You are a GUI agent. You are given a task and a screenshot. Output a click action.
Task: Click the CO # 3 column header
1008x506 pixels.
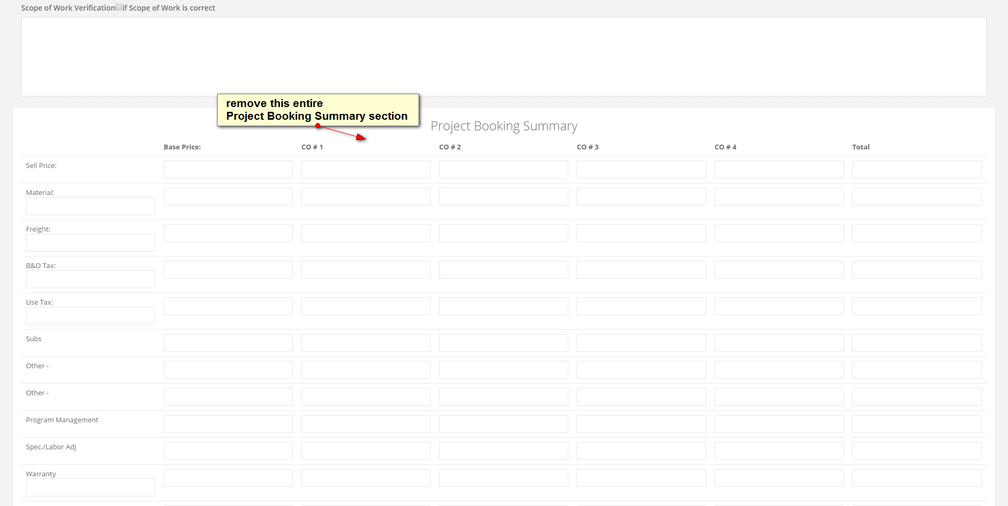pos(588,147)
